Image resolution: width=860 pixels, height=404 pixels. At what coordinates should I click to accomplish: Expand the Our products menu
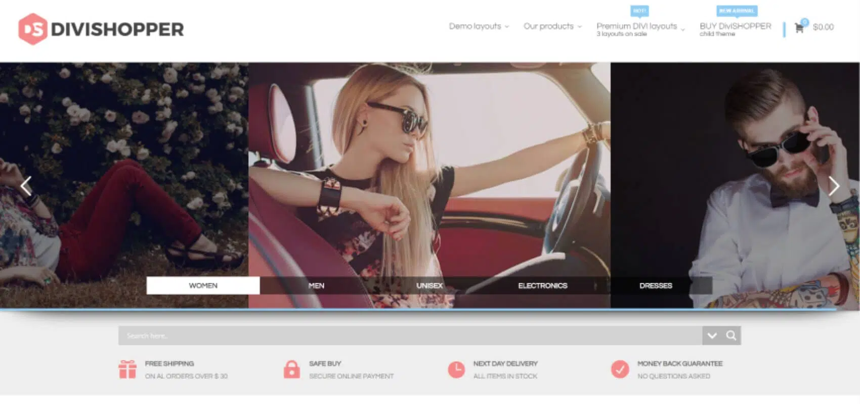(x=552, y=26)
